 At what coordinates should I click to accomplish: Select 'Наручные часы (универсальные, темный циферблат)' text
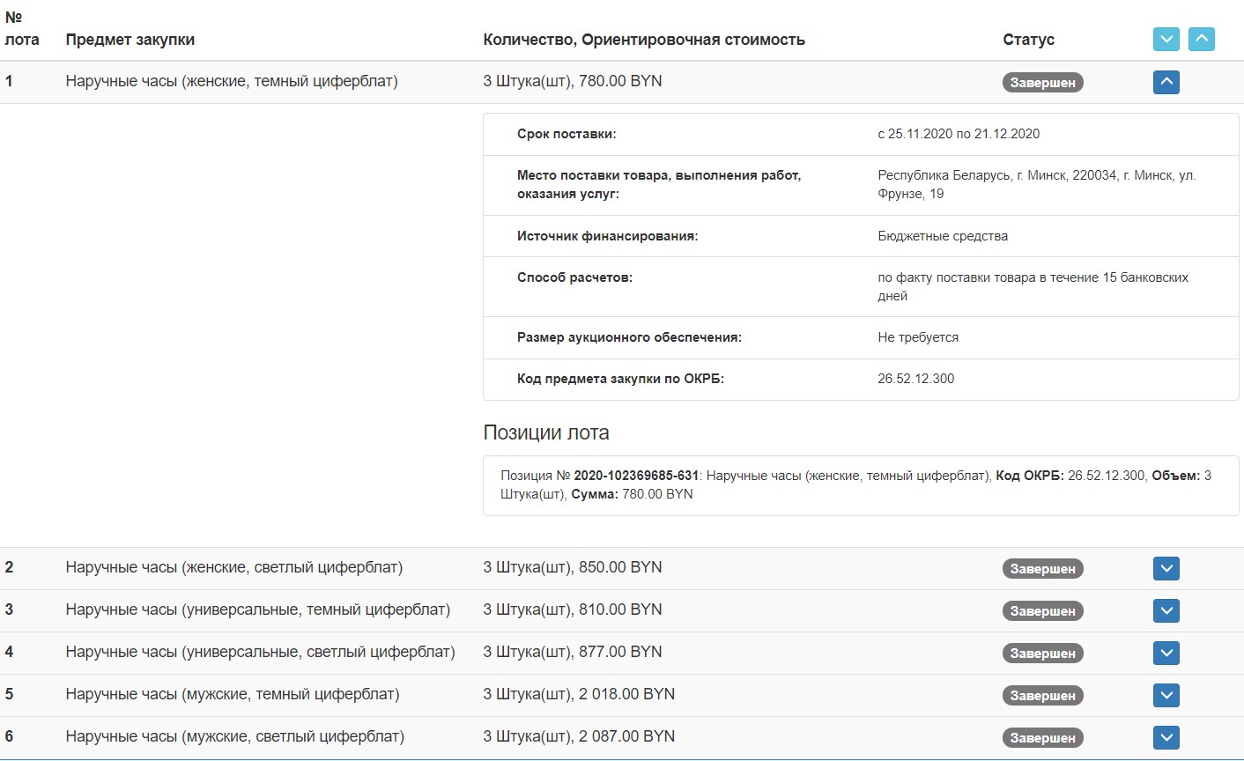257,610
